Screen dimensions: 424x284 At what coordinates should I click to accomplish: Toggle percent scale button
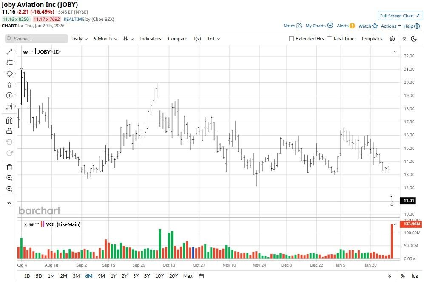pos(403,276)
